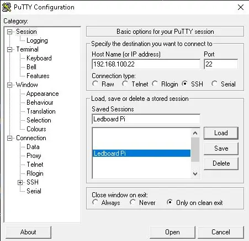Viewport: 249px width, 241px height.
Task: Choose Never for close window on exit
Action: pos(133,202)
